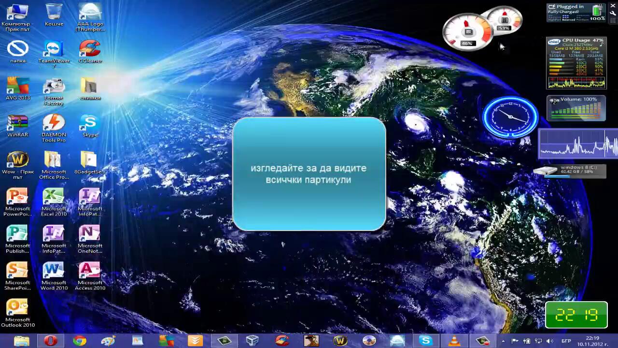Close the battery gadget with the X
Image resolution: width=618 pixels, height=348 pixels.
pyautogui.click(x=613, y=5)
